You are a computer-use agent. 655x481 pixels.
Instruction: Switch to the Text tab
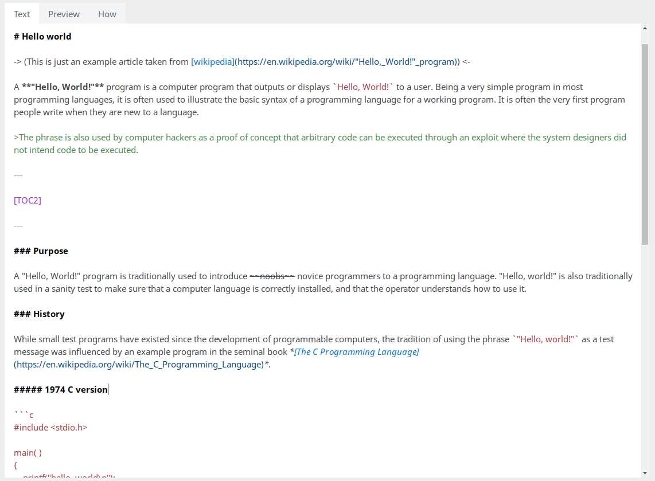click(22, 14)
